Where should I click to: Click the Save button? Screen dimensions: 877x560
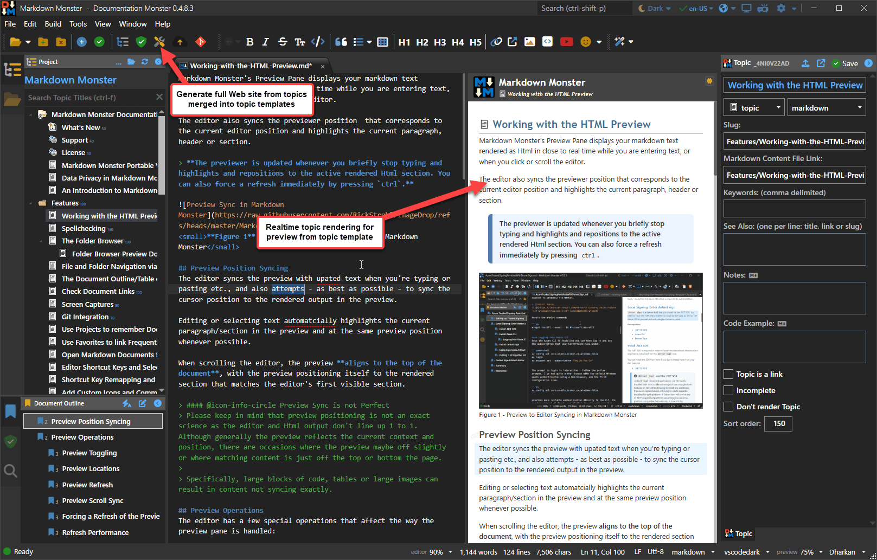coord(845,63)
